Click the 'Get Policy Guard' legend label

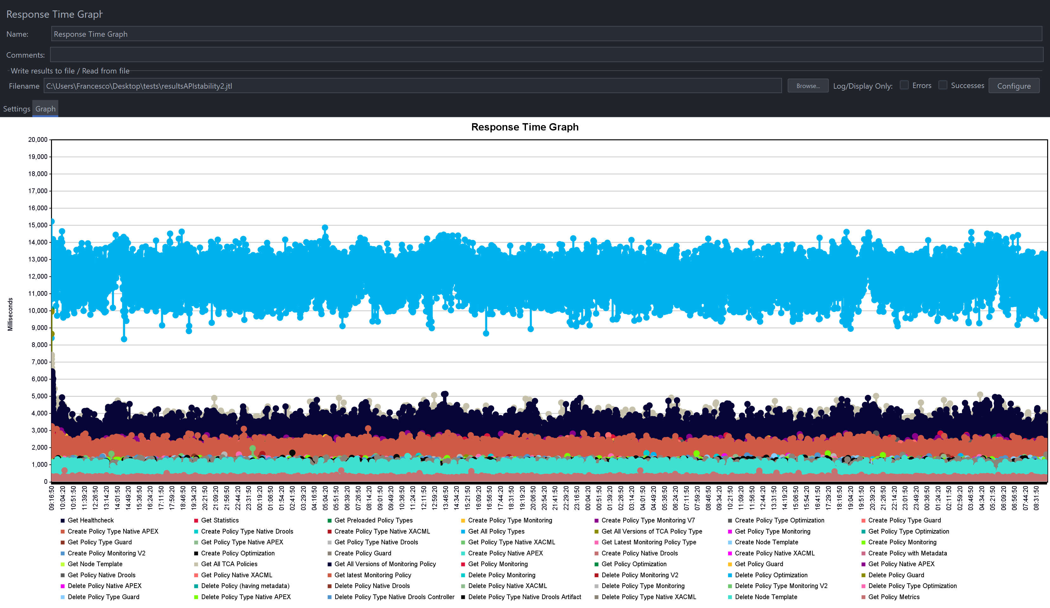click(759, 564)
